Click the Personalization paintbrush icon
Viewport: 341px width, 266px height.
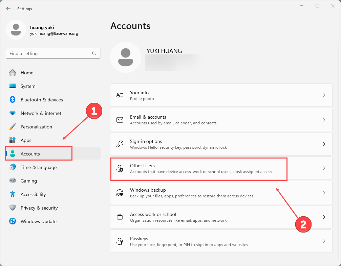coord(13,127)
